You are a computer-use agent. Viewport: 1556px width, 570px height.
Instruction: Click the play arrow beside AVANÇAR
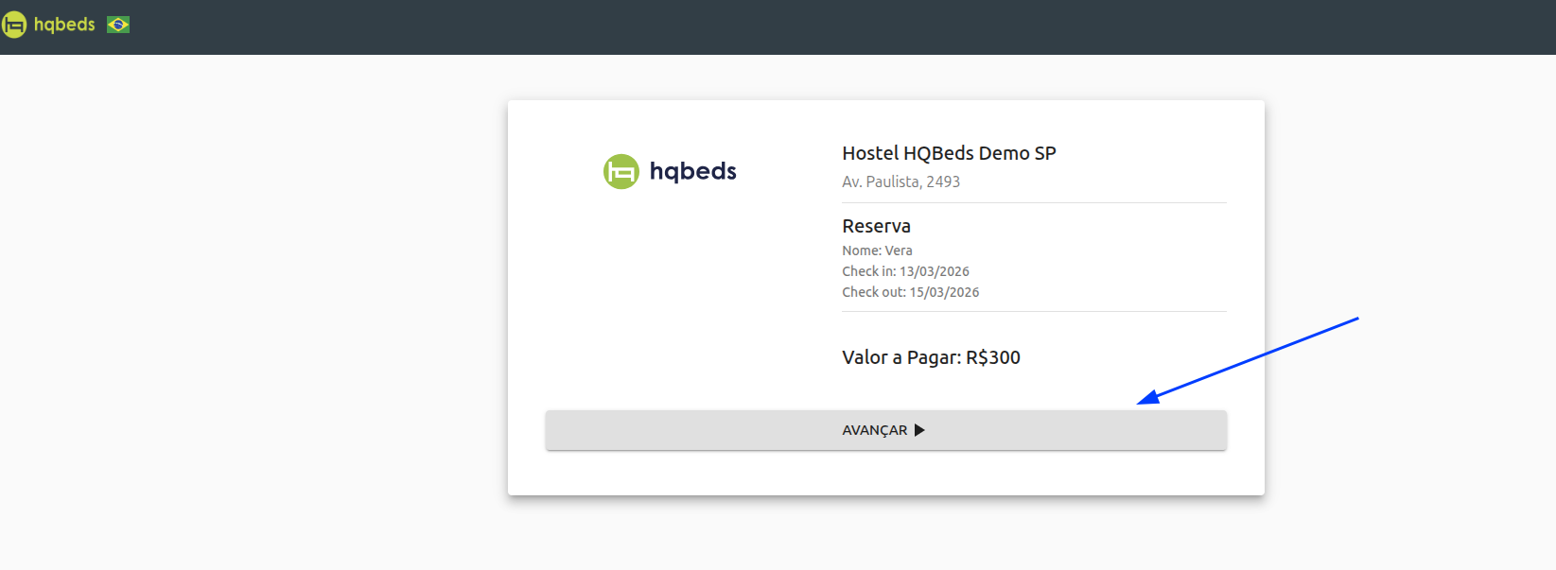[x=919, y=430]
